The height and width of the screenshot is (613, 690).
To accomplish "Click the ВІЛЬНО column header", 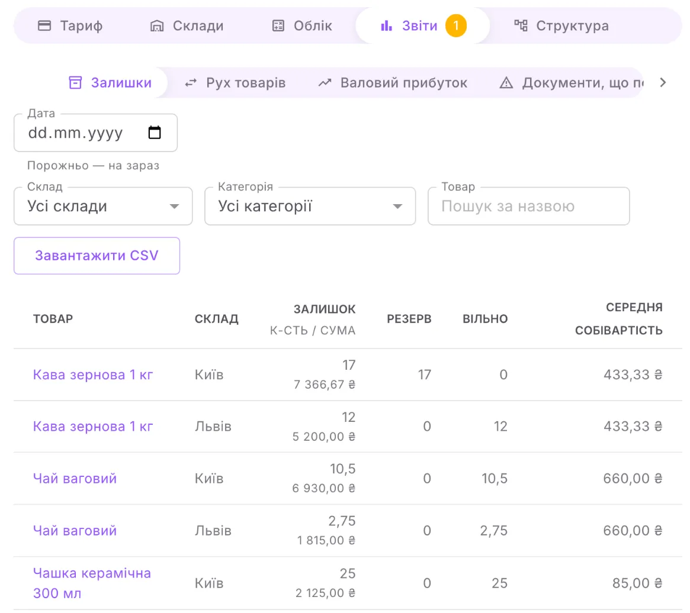I will click(485, 319).
